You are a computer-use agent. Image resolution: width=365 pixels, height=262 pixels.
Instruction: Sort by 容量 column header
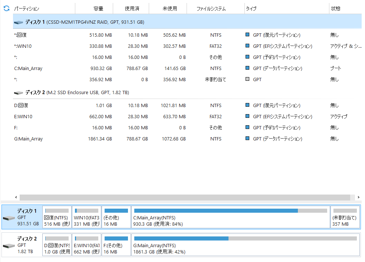[94, 9]
